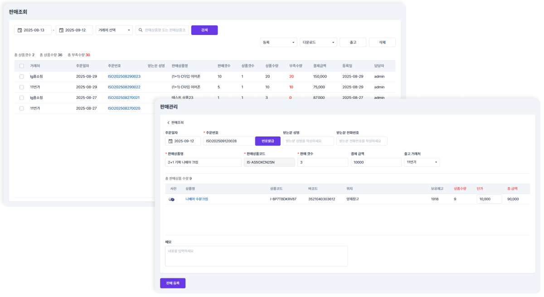Screen dimensions: 544x297
Task: Open order link ISO202508290023
Action: click(x=124, y=77)
